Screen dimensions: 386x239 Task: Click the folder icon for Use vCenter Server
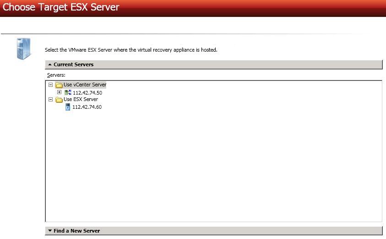59,85
